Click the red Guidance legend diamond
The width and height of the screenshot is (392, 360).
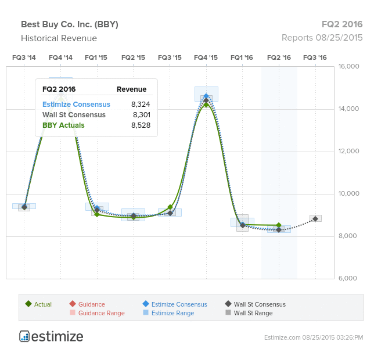(x=73, y=304)
